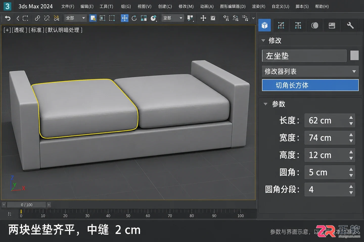
Task: Choose the Select and Scale tool
Action: pyautogui.click(x=144, y=18)
